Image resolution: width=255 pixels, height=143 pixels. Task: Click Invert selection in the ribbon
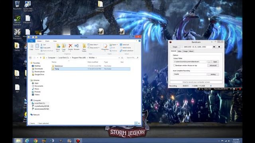click(127, 50)
